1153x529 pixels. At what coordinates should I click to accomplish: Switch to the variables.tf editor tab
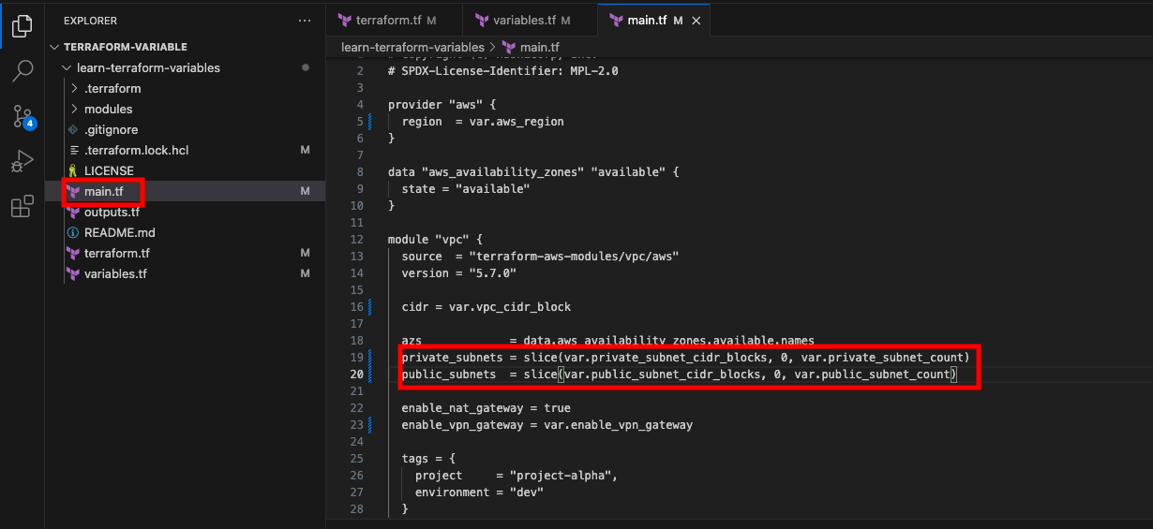pyautogui.click(x=530, y=20)
